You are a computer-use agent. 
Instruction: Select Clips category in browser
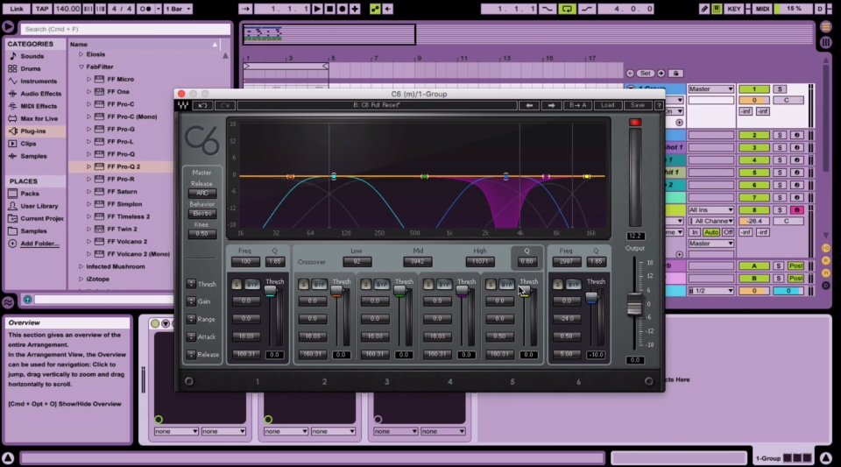point(28,144)
